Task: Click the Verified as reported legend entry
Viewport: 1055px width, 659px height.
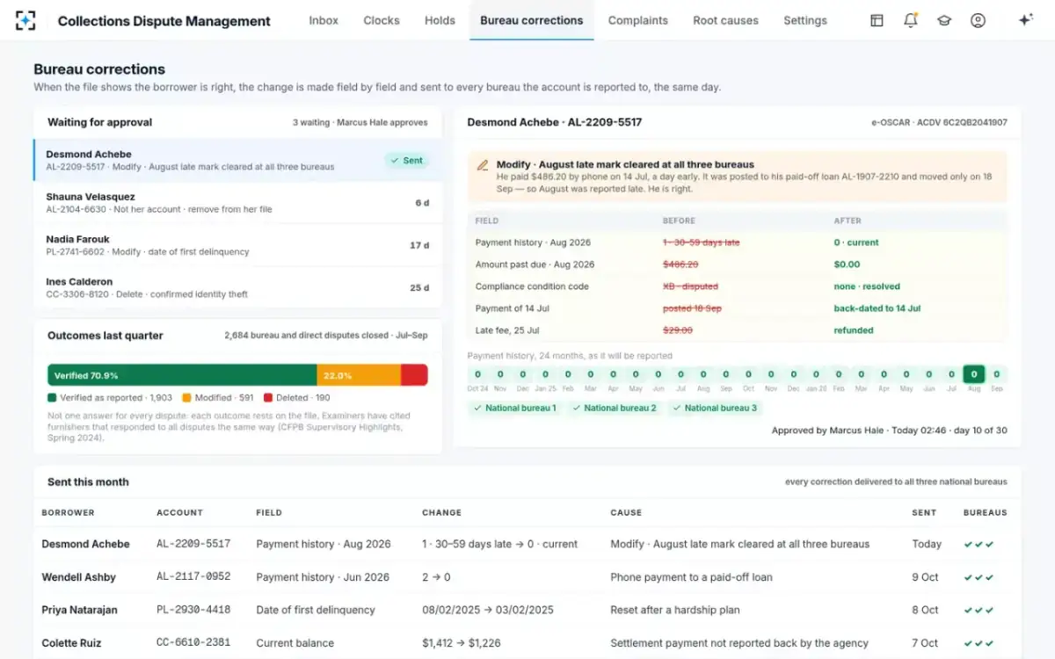Action: tap(110, 398)
